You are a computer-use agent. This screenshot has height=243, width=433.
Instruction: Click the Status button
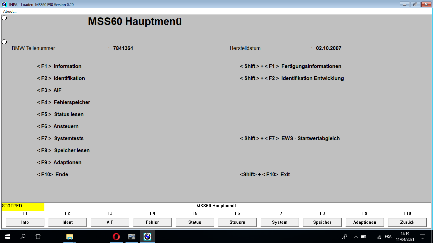coord(195,222)
